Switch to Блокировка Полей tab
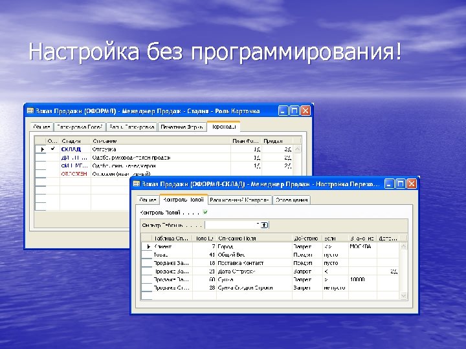This screenshot has width=466, height=349. click(x=80, y=127)
